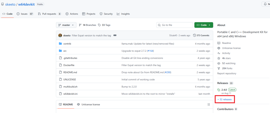Open the Insights tab

(x=123, y=14)
